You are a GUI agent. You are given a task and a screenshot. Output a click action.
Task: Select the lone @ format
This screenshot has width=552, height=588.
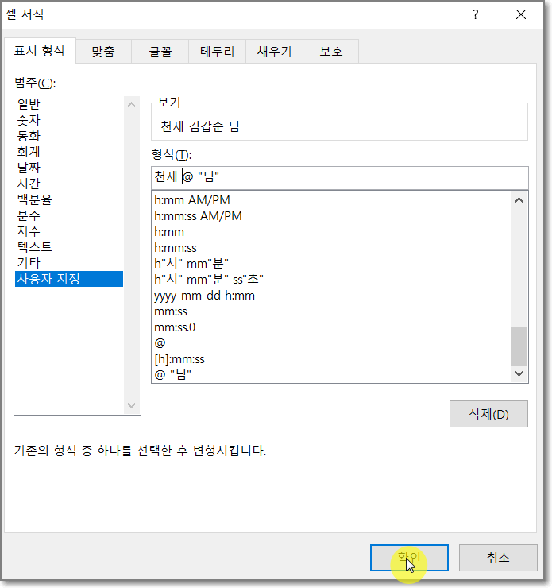(332, 343)
